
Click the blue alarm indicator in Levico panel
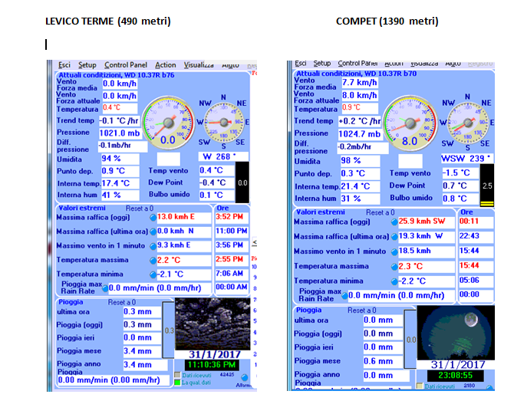[245, 376]
